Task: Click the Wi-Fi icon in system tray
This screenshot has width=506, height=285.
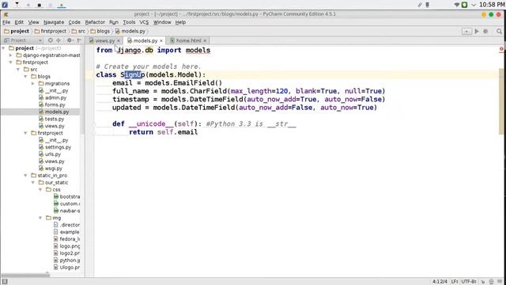Action: click(x=457, y=5)
